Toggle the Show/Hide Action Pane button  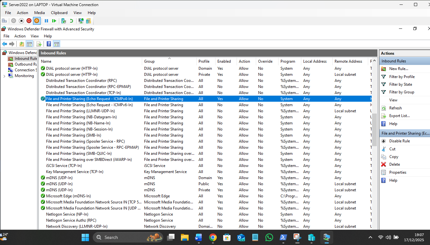[57, 44]
